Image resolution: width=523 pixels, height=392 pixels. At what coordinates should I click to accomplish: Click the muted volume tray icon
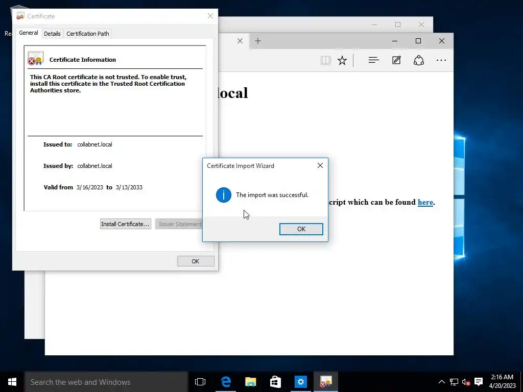[466, 382]
